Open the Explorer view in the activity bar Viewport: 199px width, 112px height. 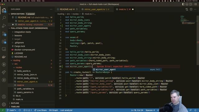click(x=4, y=10)
